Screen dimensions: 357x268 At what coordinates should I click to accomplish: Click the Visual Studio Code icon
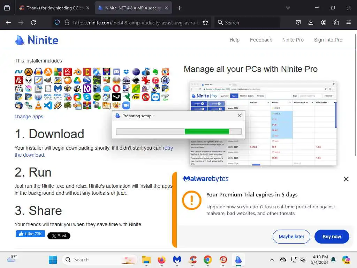click(x=48, y=105)
